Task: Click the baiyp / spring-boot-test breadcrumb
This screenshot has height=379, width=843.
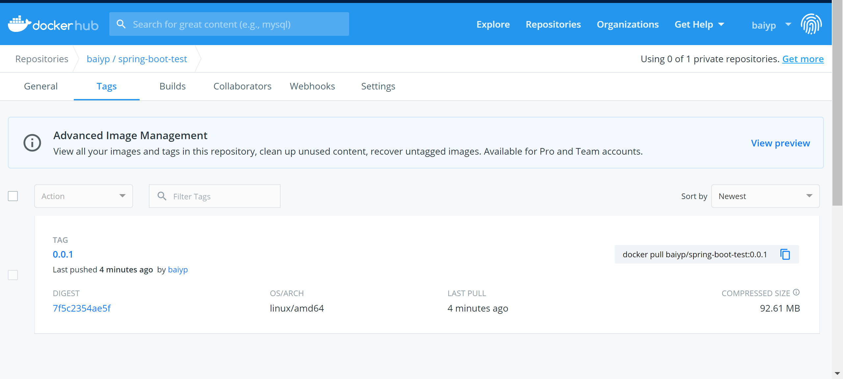Action: click(x=137, y=59)
